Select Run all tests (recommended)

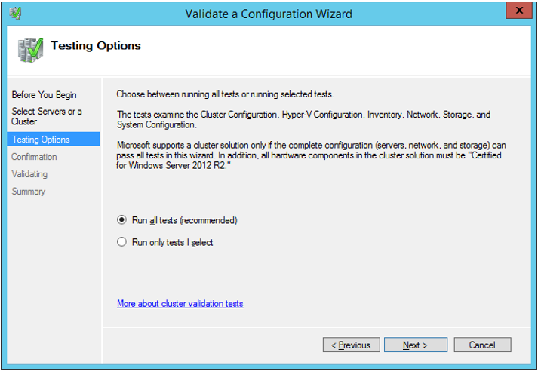121,219
